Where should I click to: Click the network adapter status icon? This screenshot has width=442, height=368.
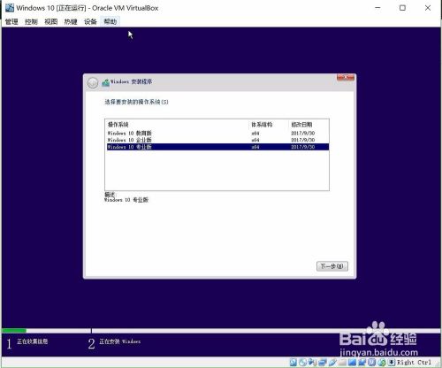tap(323, 362)
